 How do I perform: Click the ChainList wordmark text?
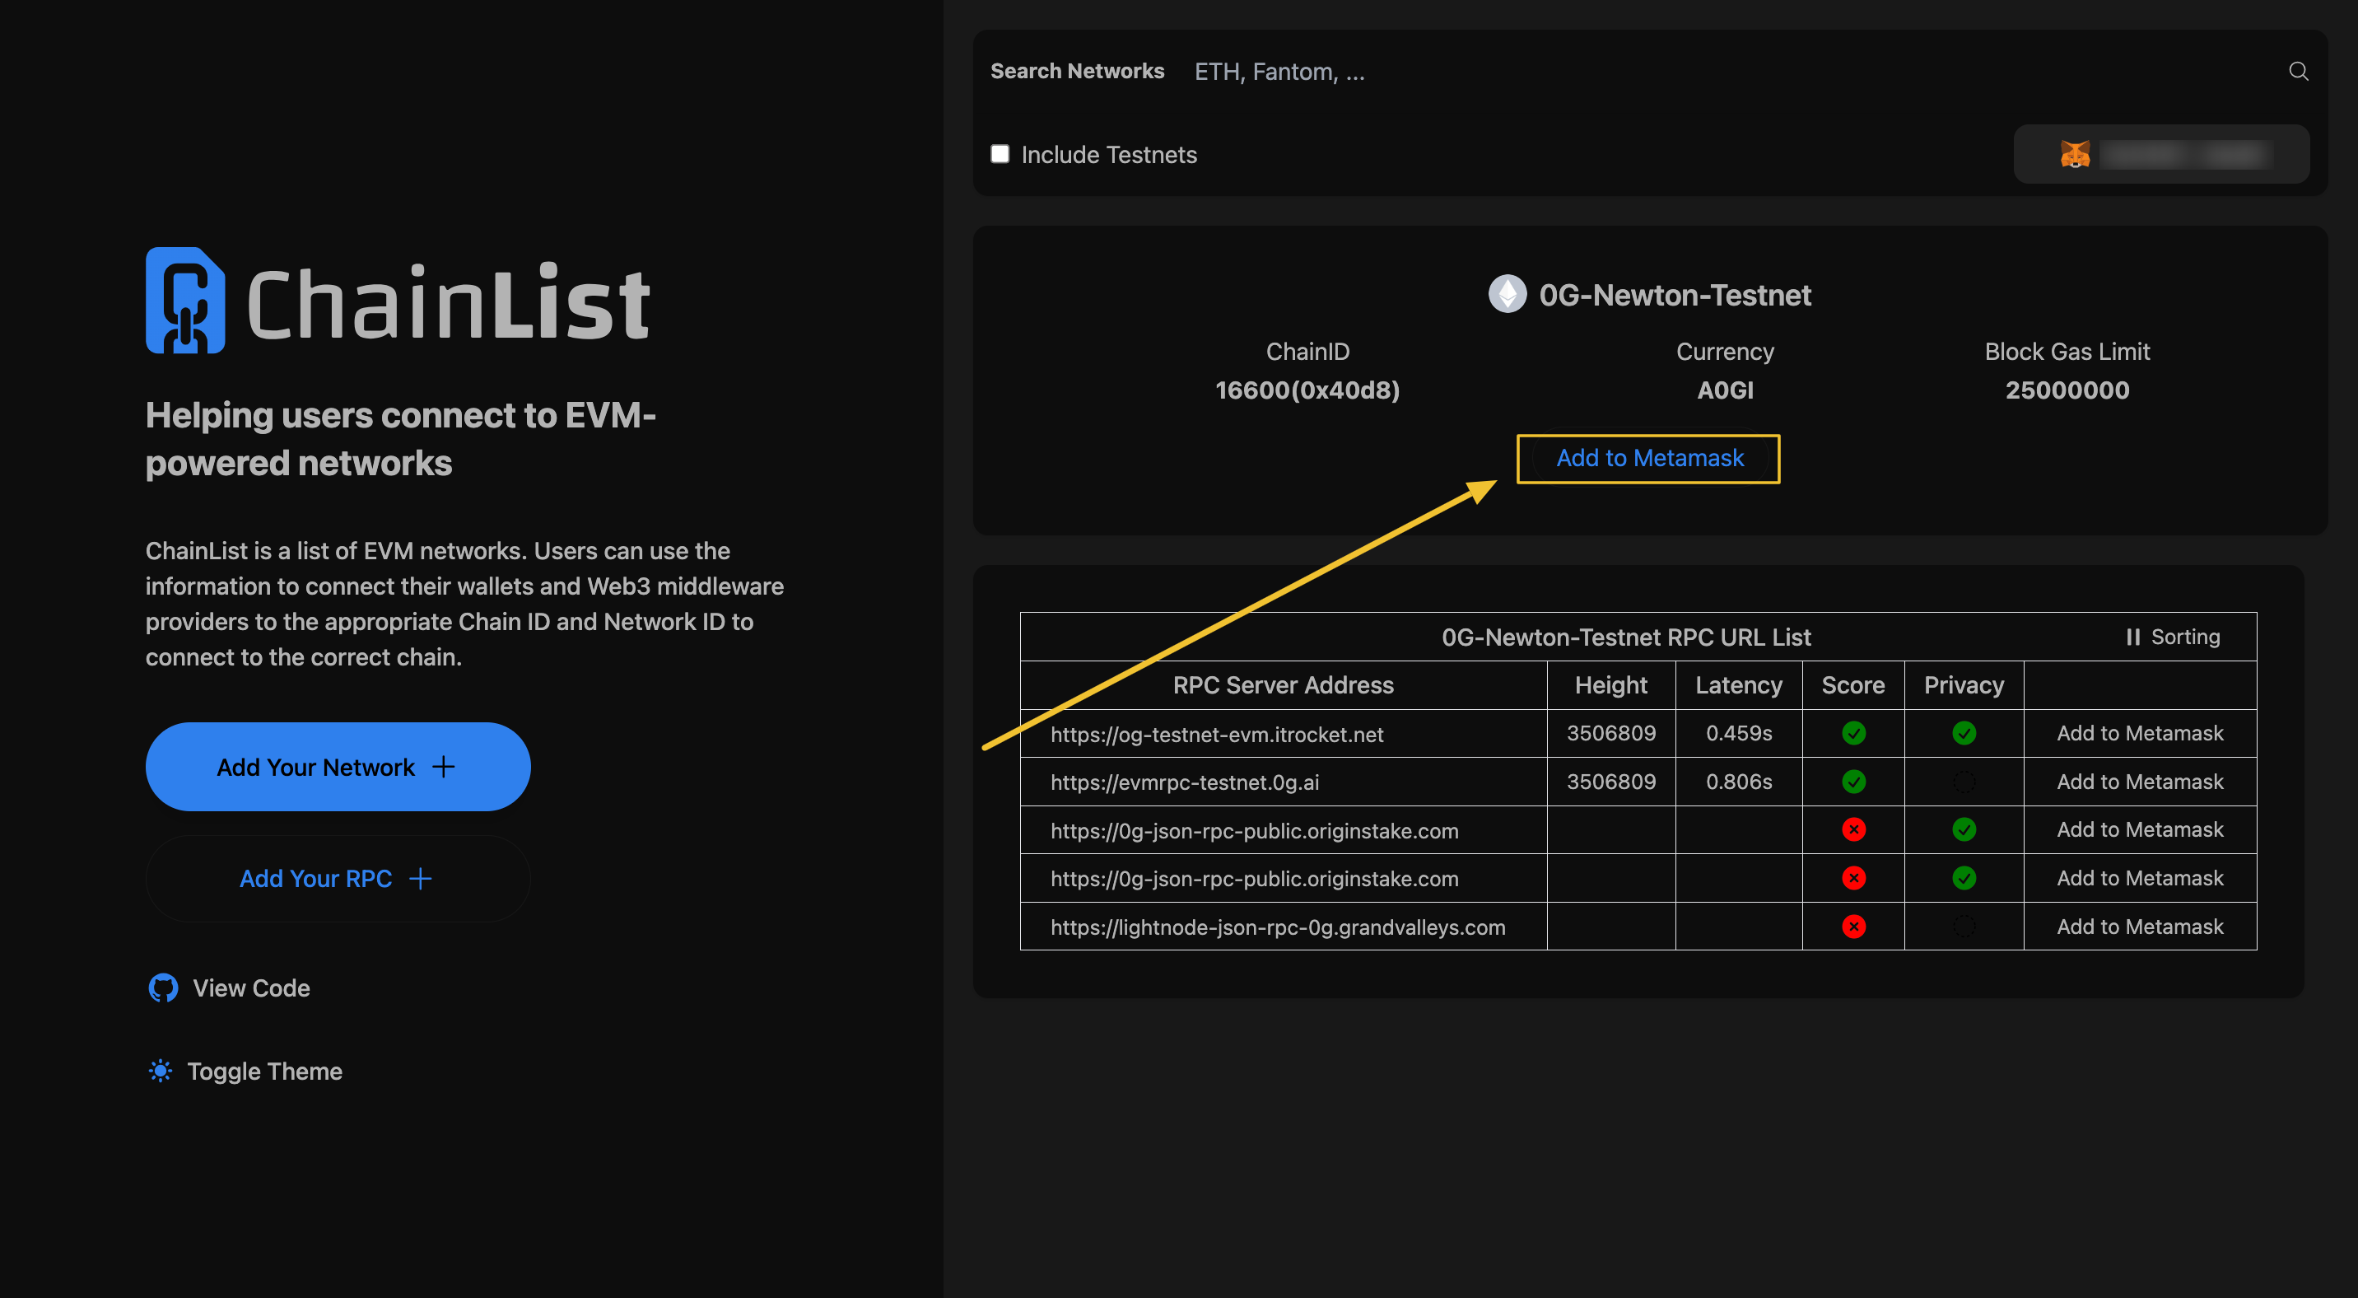click(x=448, y=301)
